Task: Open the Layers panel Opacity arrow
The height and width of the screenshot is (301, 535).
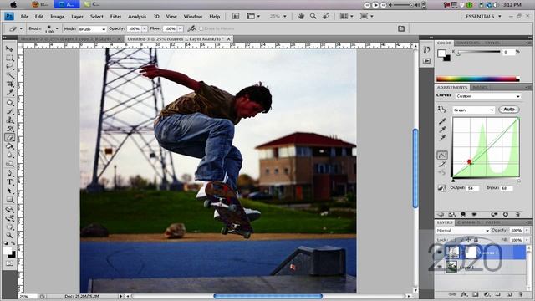Action: (x=527, y=231)
